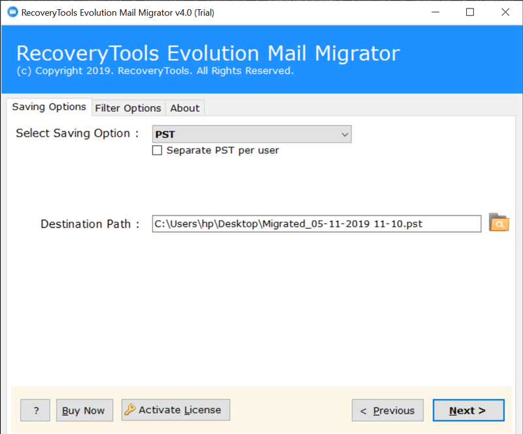Image resolution: width=523 pixels, height=434 pixels.
Task: Click the copyright 2019 RecoveryTools text
Action: coord(155,71)
